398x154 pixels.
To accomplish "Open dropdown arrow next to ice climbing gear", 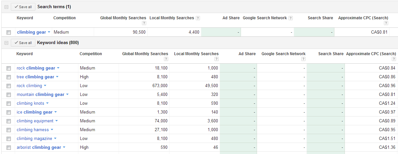I will coord(55,112).
